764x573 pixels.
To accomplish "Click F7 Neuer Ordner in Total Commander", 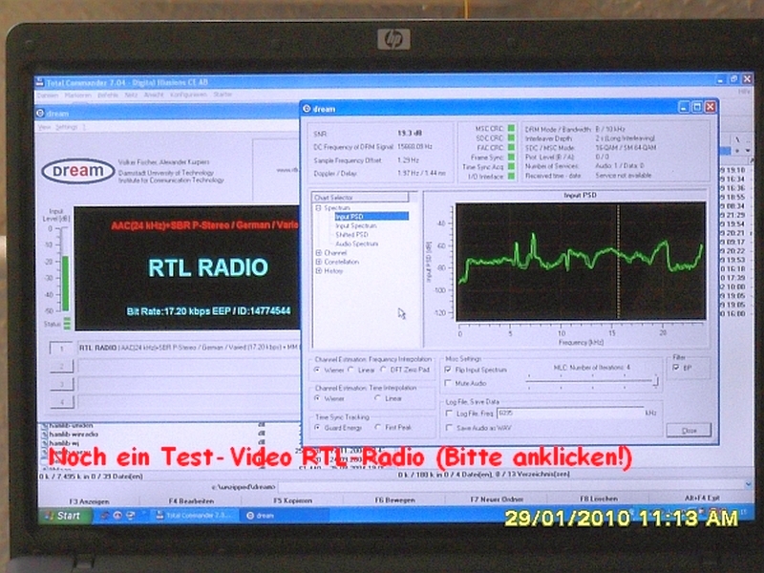I will pyautogui.click(x=497, y=499).
